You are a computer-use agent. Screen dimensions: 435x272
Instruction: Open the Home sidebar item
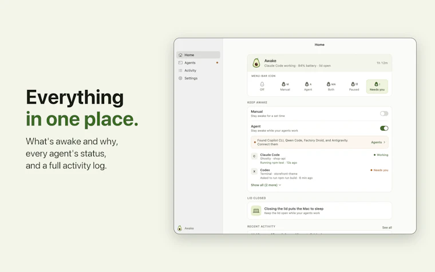pos(198,55)
